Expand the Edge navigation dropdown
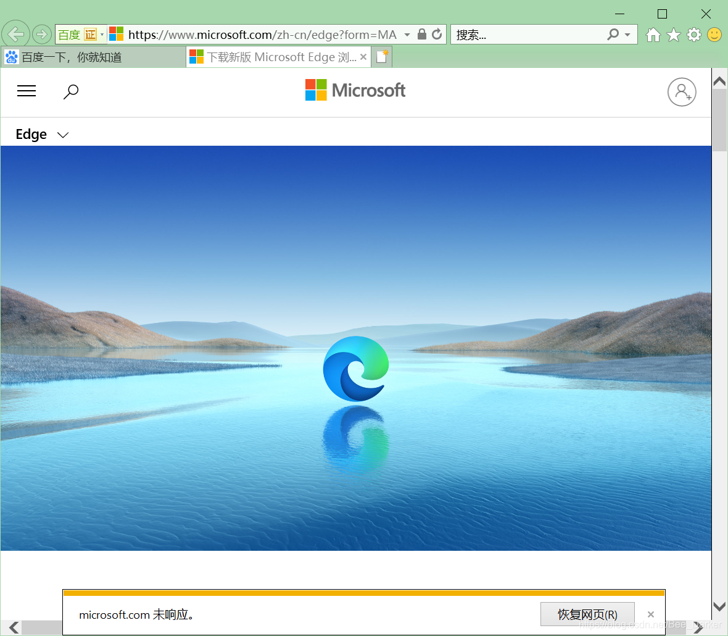Screen dimensions: 728x636 (x=42, y=134)
